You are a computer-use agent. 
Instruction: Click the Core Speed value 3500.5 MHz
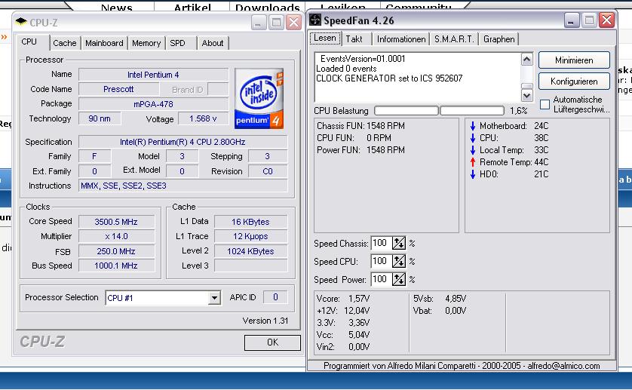coord(116,222)
